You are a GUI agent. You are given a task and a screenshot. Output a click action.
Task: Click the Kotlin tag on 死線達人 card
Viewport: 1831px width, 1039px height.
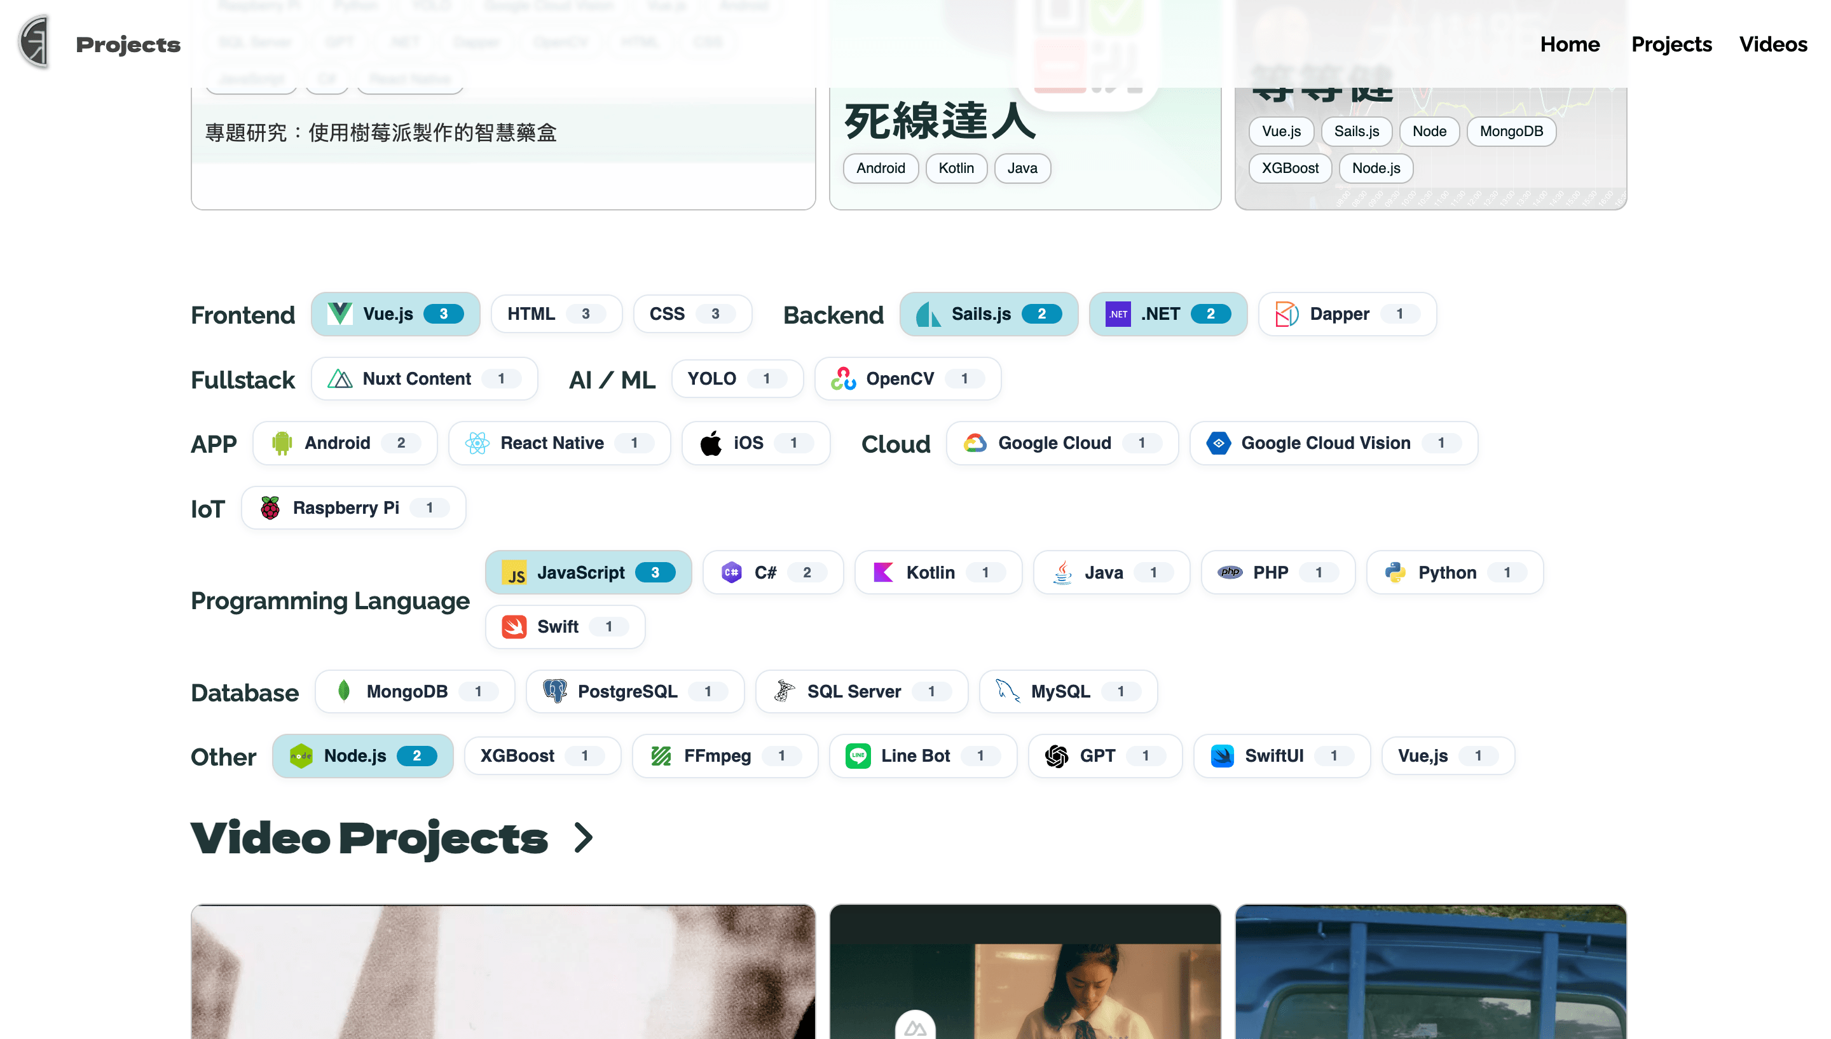[956, 169]
